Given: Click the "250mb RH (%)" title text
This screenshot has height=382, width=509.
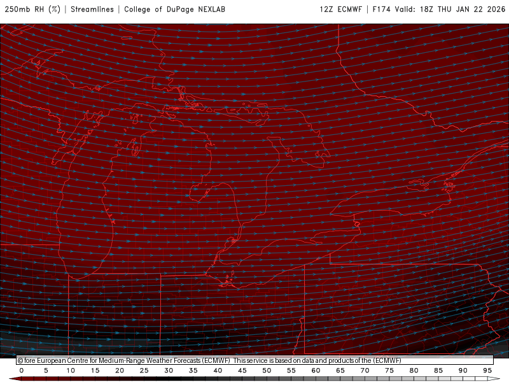Looking at the screenshot, I should (32, 10).
